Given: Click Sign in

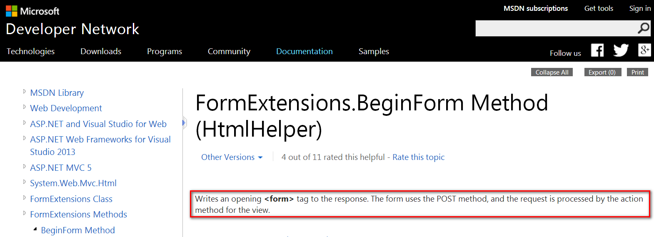Looking at the screenshot, I should tap(640, 8).
